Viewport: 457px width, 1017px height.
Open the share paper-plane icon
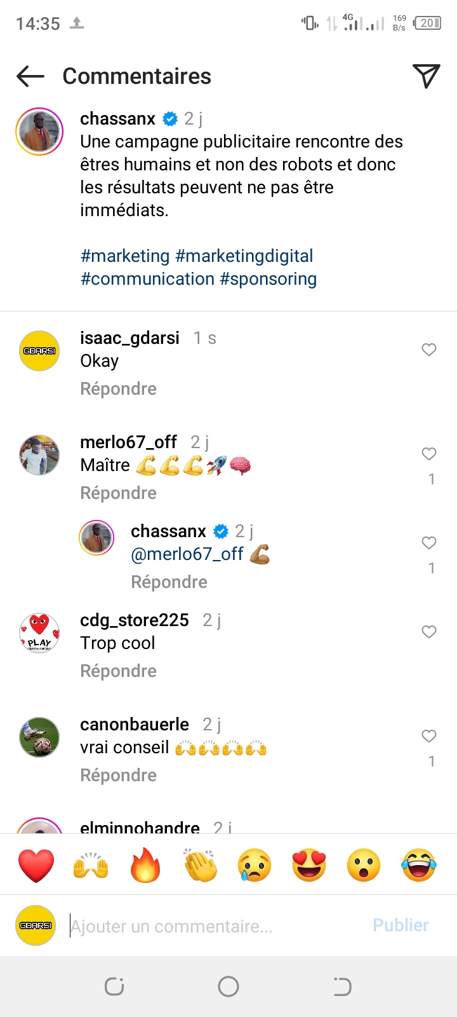click(426, 76)
